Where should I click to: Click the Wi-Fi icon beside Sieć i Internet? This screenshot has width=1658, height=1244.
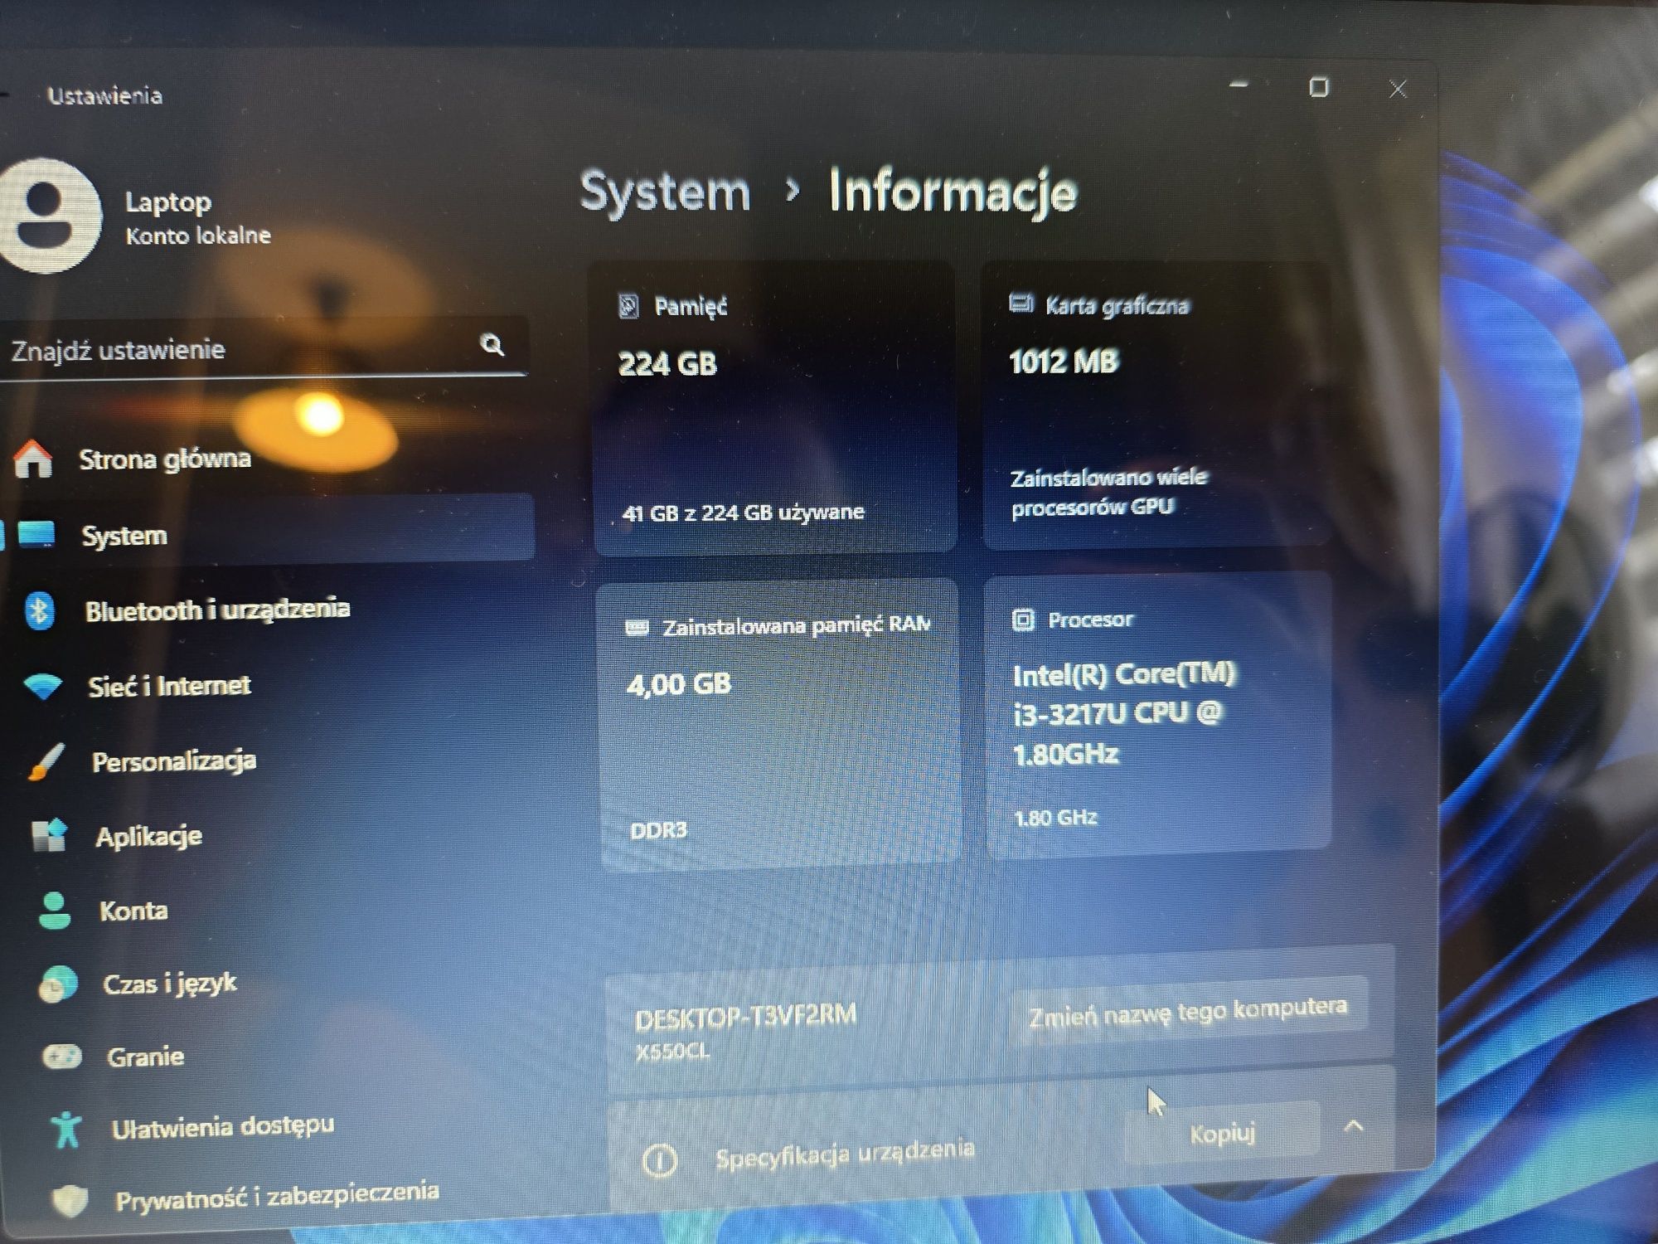tap(43, 686)
